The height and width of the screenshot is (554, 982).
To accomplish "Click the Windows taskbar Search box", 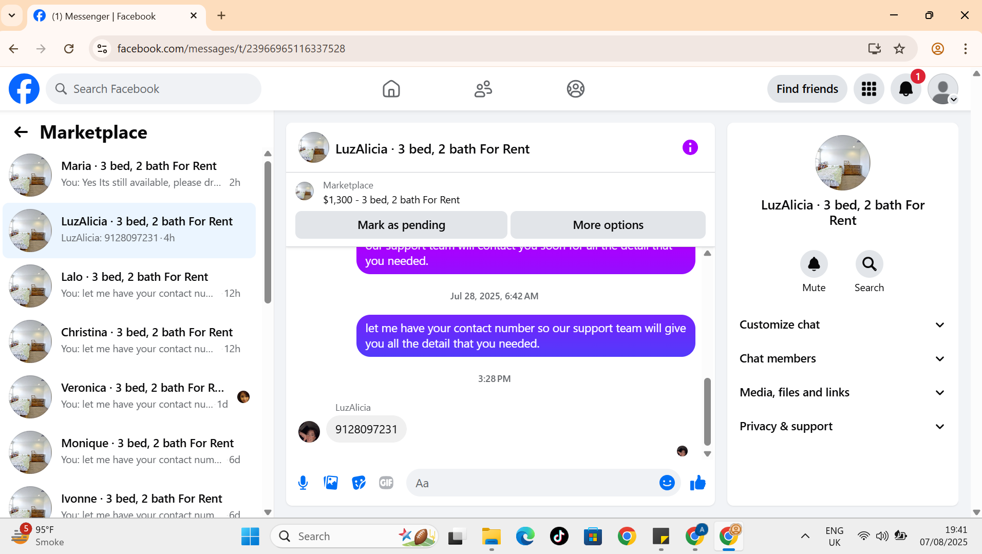I will coord(354,537).
